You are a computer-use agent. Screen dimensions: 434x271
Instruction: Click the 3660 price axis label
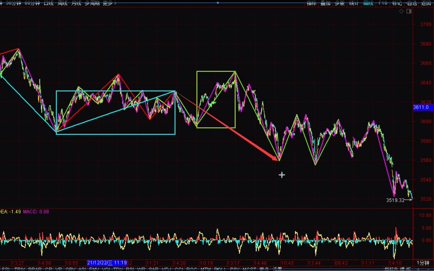click(425, 63)
